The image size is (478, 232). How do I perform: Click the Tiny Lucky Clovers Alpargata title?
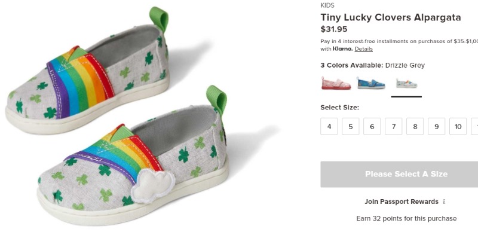[391, 17]
